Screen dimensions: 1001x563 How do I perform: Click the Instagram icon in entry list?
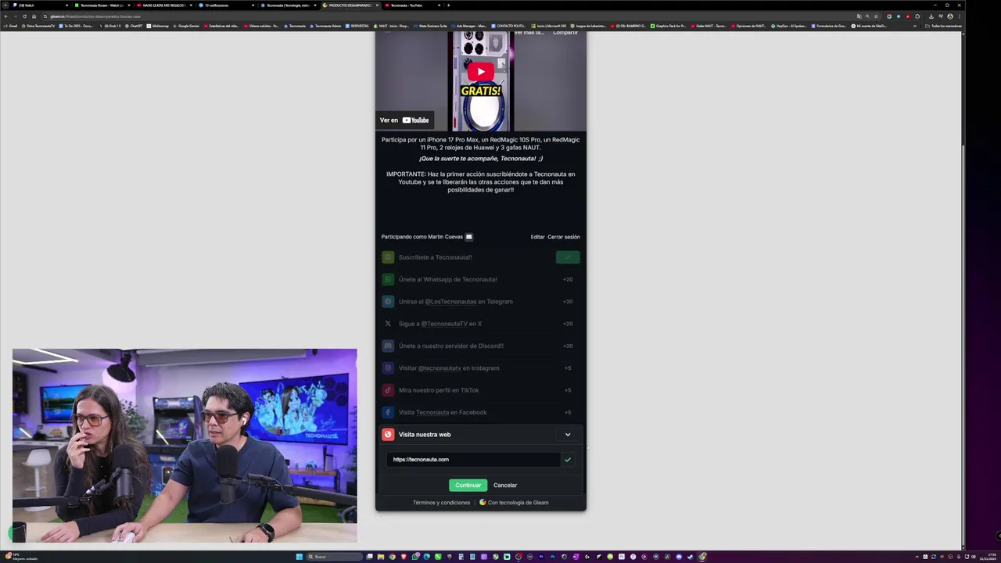pyautogui.click(x=388, y=368)
